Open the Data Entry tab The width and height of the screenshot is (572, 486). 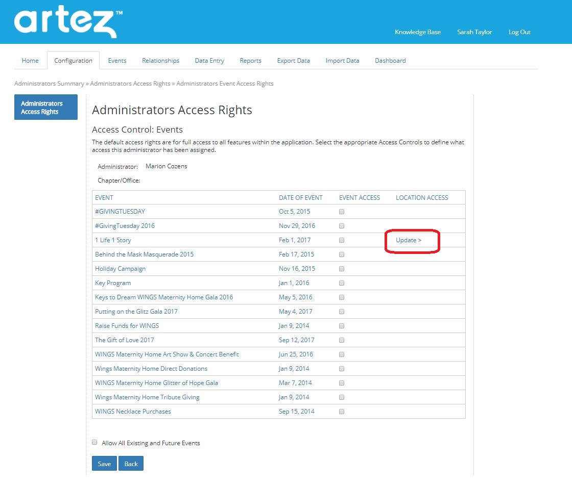click(x=209, y=61)
